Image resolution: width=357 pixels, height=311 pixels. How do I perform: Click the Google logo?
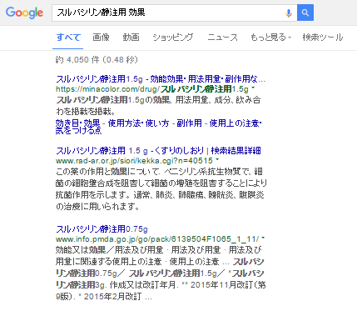point(24,13)
